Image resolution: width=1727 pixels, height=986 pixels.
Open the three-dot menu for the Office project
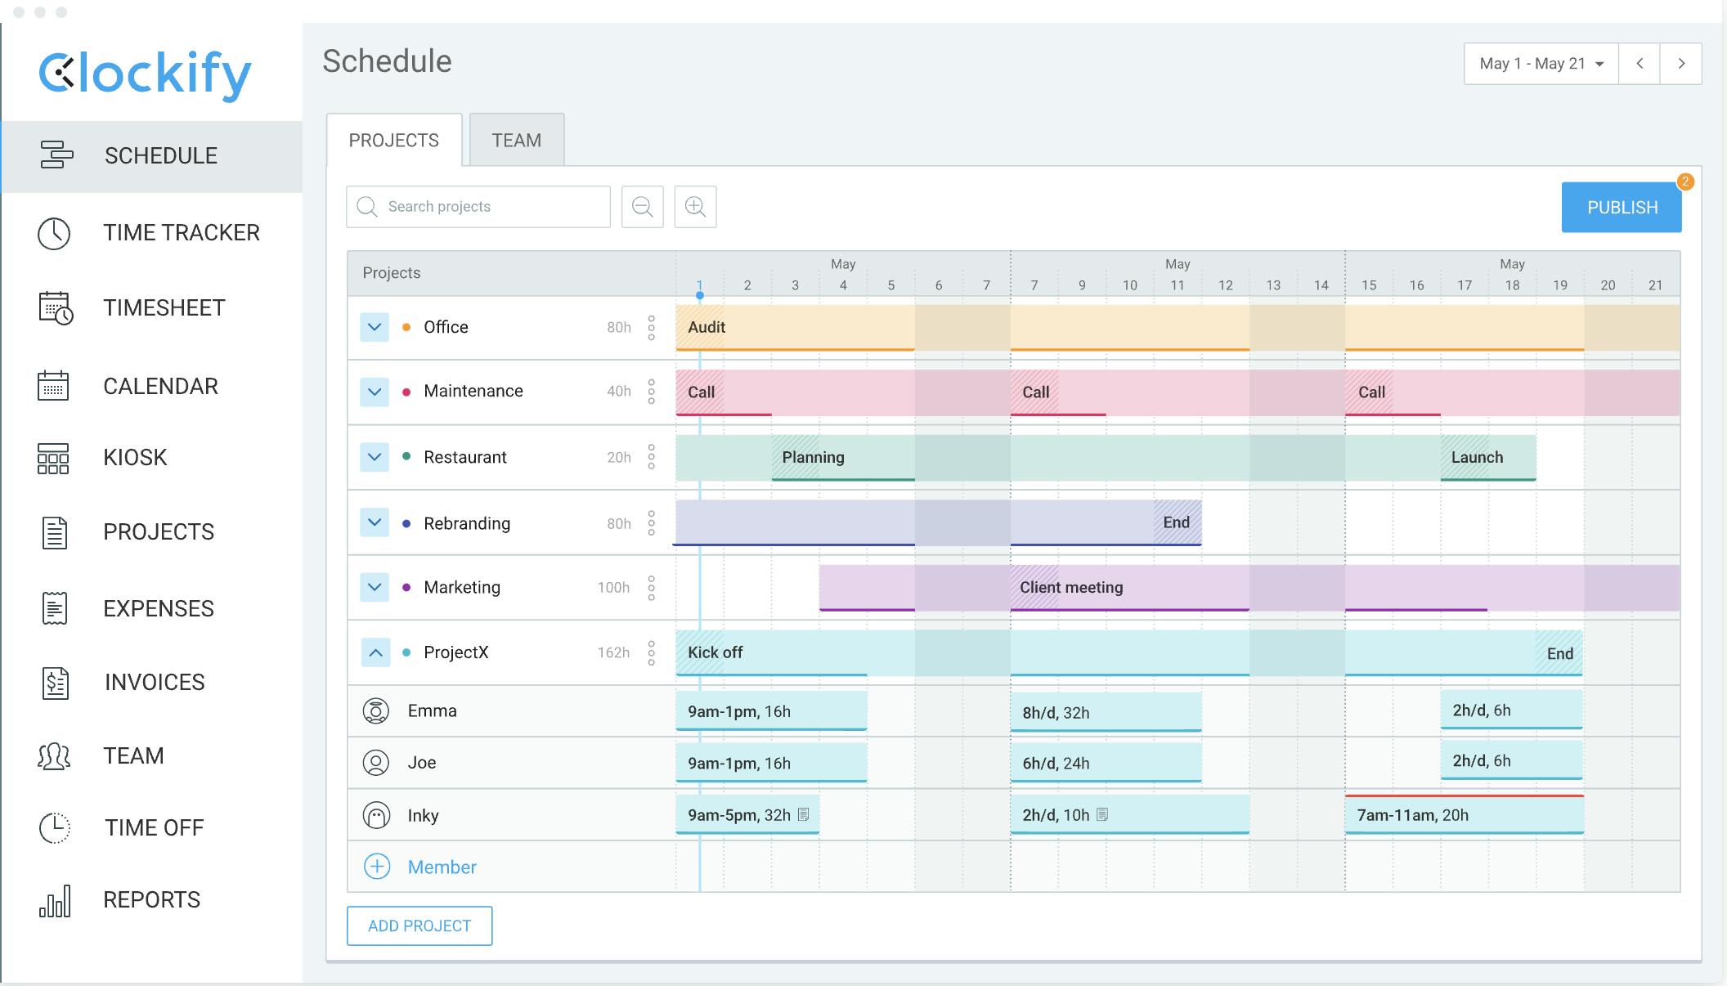point(652,327)
